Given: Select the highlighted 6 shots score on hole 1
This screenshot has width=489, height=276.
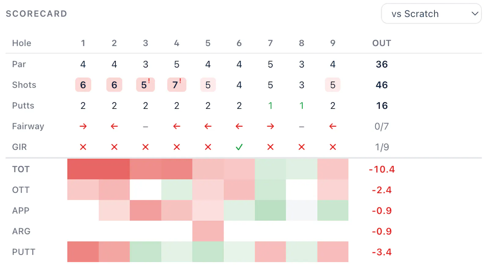Looking at the screenshot, I should [x=83, y=85].
